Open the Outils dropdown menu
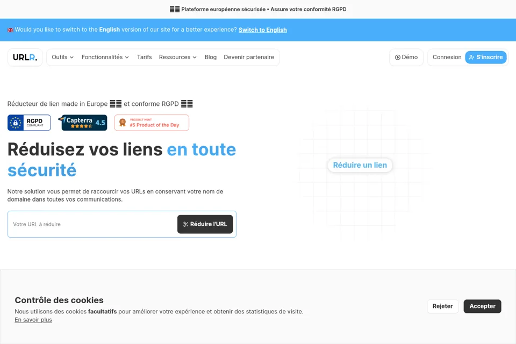 62,58
